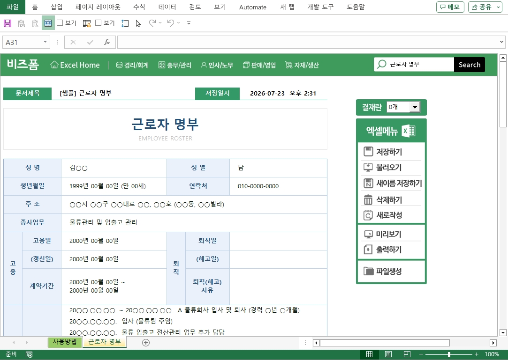Open the Name Box dropdown arrow
The width and height of the screenshot is (508, 360).
[x=45, y=42]
